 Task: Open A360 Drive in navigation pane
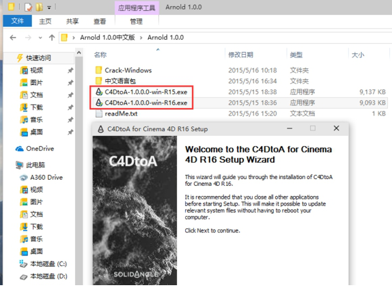pyautogui.click(x=47, y=178)
